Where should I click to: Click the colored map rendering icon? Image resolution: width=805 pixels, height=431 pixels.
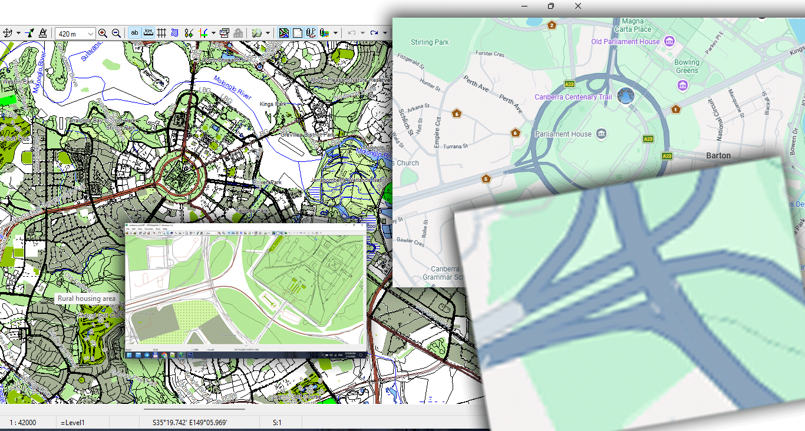click(x=283, y=33)
